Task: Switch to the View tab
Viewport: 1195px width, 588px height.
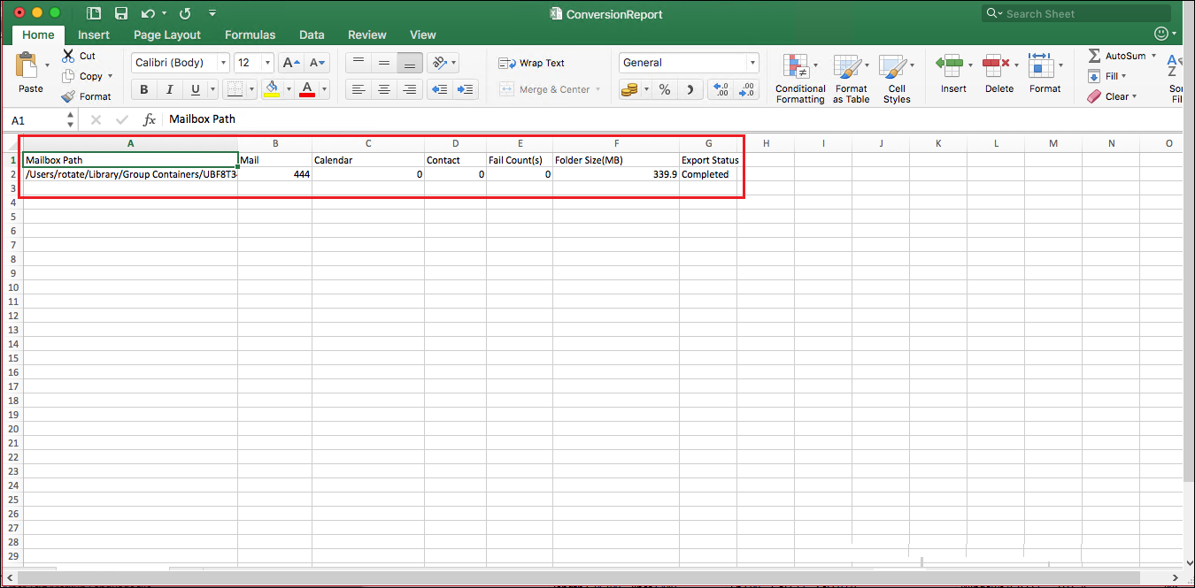Action: [423, 34]
